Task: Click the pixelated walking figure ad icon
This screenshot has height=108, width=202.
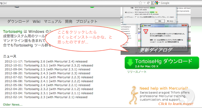Action: 134,95
